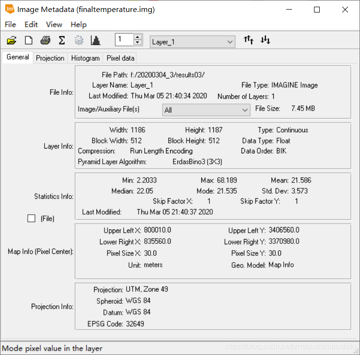Click the up-arrows toolbar icon
The width and height of the screenshot is (360, 355).
pos(248,40)
